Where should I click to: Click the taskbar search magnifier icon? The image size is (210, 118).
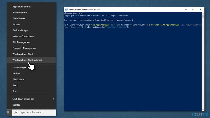point(16,112)
